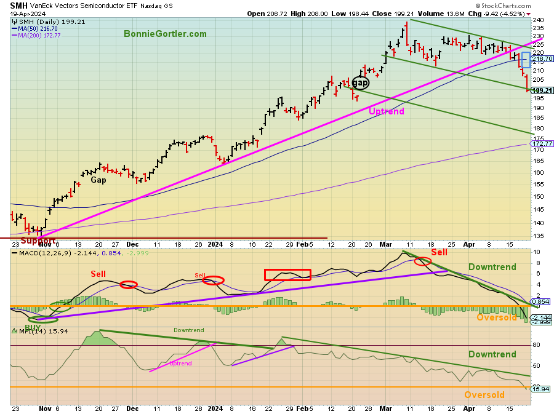Screen dimensions: 554x414
Task: Click the 'Low 198.44' value
Action: [x=350, y=14]
